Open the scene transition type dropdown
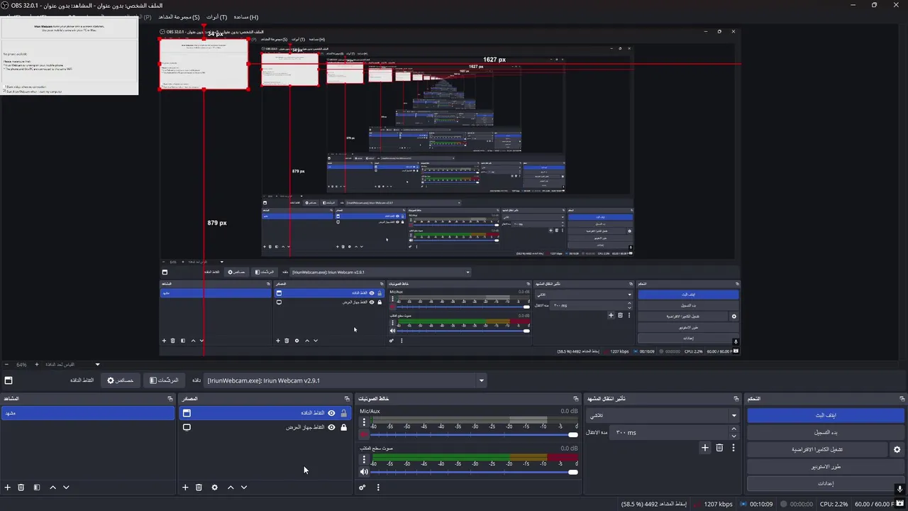The image size is (908, 511). (x=662, y=415)
